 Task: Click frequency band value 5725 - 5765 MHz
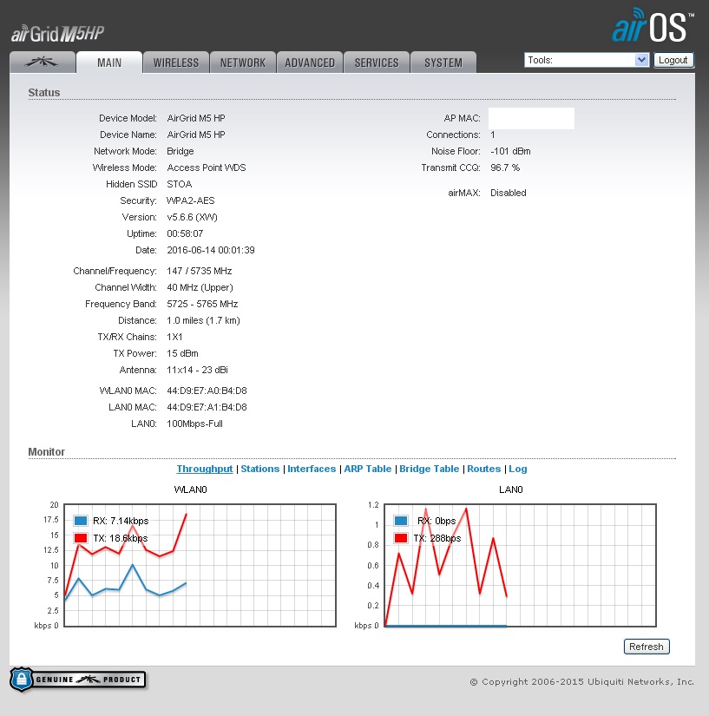click(202, 304)
